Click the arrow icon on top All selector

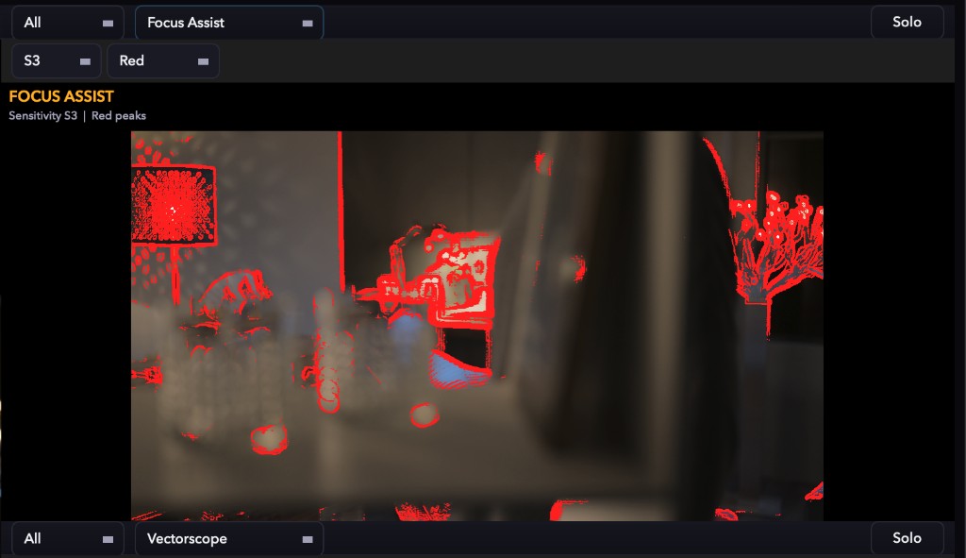(x=108, y=24)
